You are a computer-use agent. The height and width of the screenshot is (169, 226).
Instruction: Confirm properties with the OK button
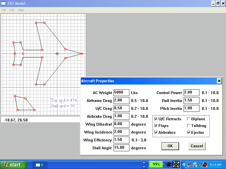pyautogui.click(x=170, y=146)
